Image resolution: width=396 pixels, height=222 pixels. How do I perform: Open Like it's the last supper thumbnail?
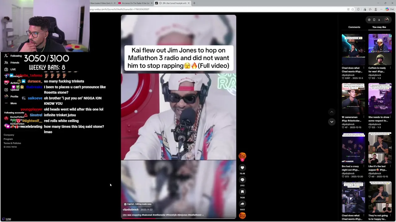[380, 148]
